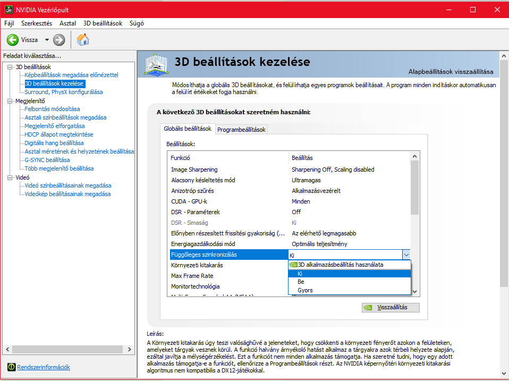509x381 pixels.
Task: Select the Image Sharpening row
Action: tap(290, 170)
